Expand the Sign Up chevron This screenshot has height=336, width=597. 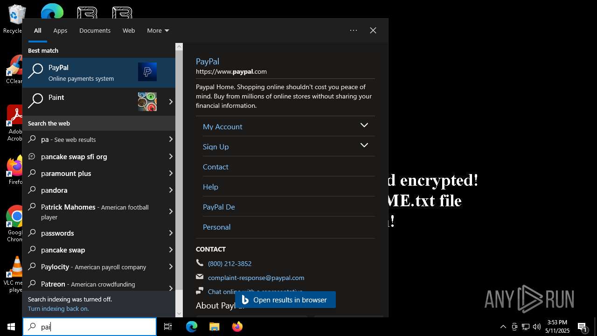point(364,145)
